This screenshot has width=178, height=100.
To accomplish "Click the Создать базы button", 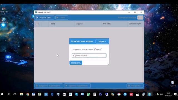I will pos(44,17).
